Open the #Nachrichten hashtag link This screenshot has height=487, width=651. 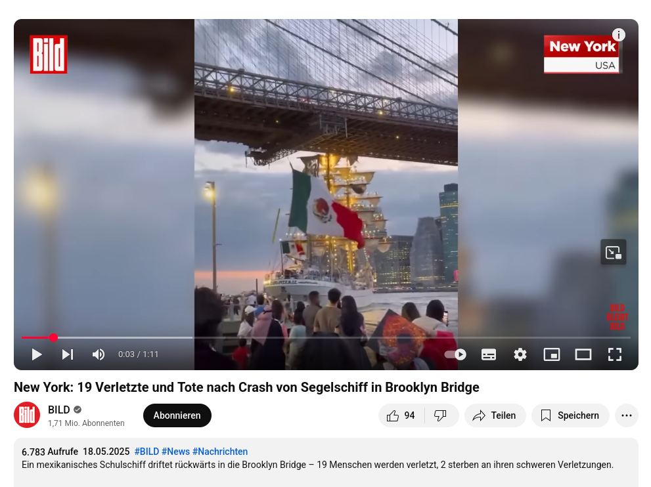tap(220, 452)
